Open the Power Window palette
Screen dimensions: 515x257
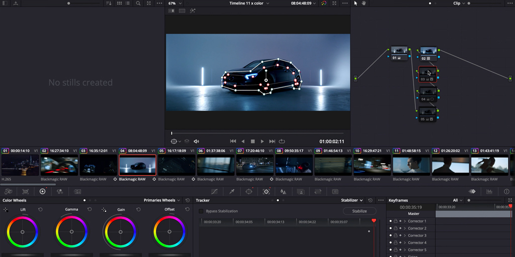[x=249, y=191]
